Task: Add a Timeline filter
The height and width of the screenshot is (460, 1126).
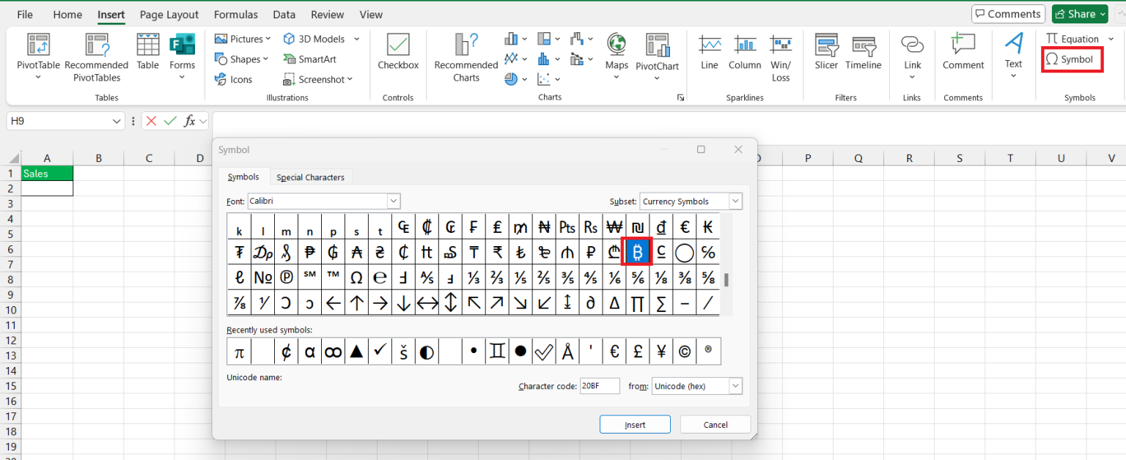Action: 864,51
